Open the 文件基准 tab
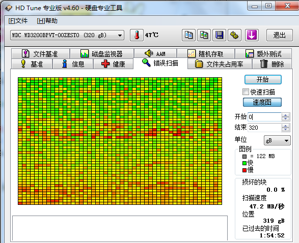The image size is (299, 243). coord(40,54)
